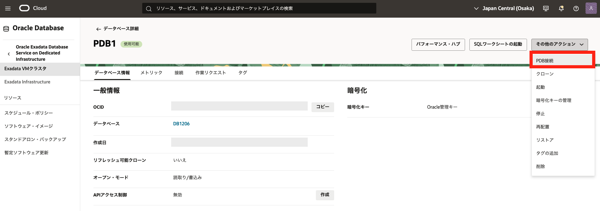Open the hamburger navigation menu
Viewport: 600px width, 211px height.
pos(8,9)
